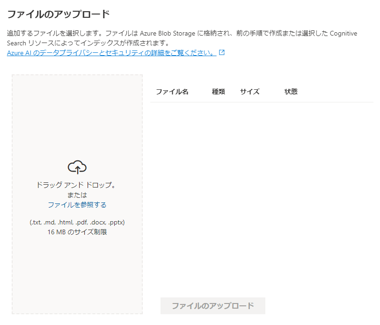Screen dimensions: 380x325
Task: Click the external link icon beside privacy link
Action: click(222, 52)
